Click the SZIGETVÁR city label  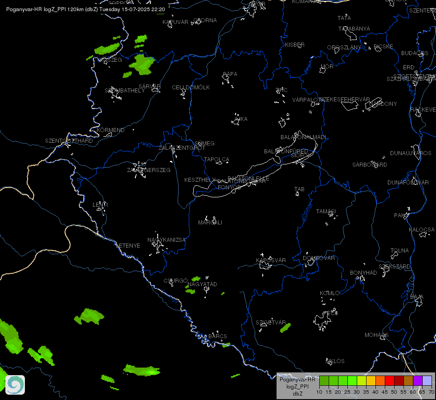[x=271, y=323]
